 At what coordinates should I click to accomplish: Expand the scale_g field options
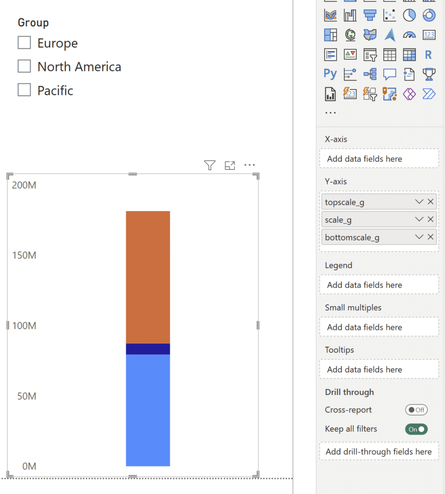point(418,220)
